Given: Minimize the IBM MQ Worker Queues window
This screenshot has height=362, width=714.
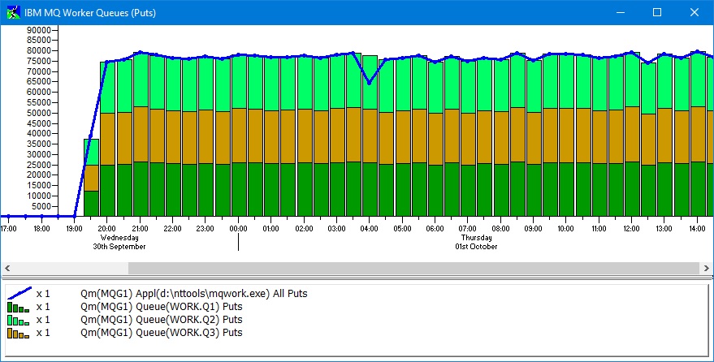Looking at the screenshot, I should (x=620, y=12).
